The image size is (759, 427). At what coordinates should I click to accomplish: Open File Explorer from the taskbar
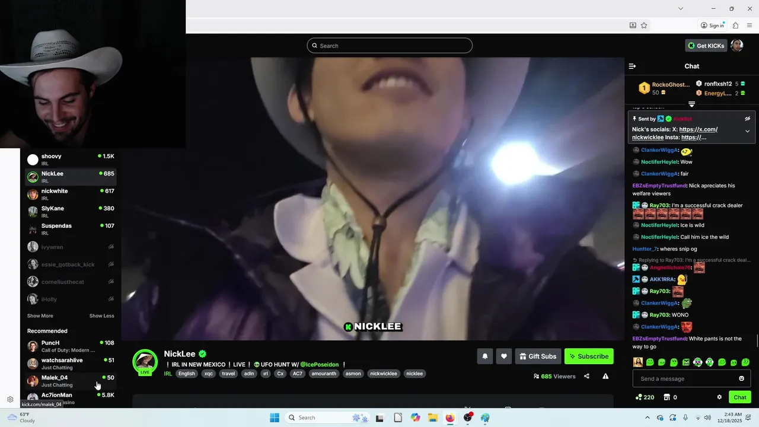pos(433,418)
